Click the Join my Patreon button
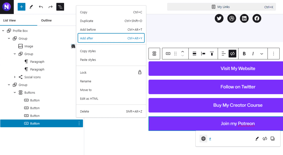 (x=216, y=124)
